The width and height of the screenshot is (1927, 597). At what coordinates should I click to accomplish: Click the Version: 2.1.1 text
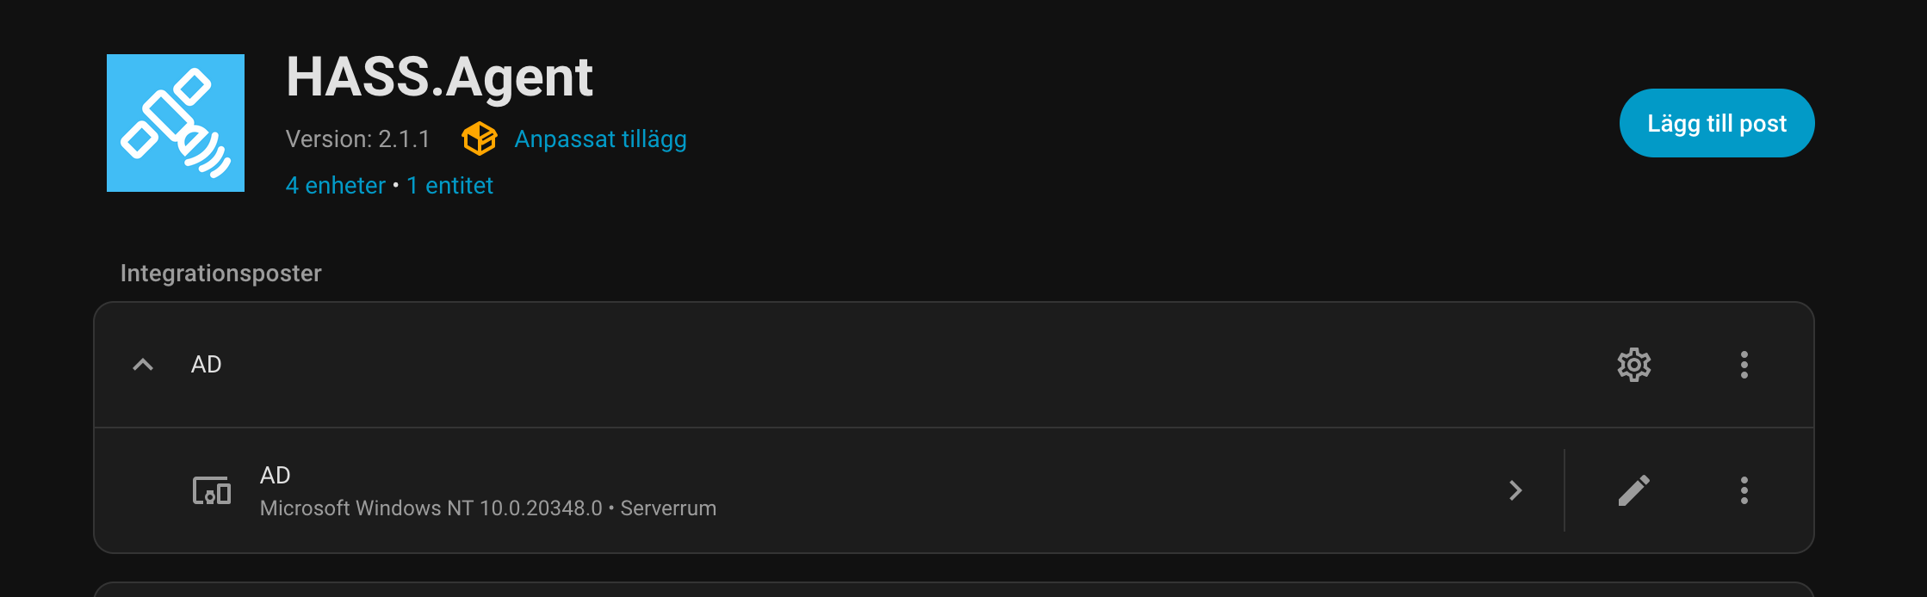tap(357, 138)
